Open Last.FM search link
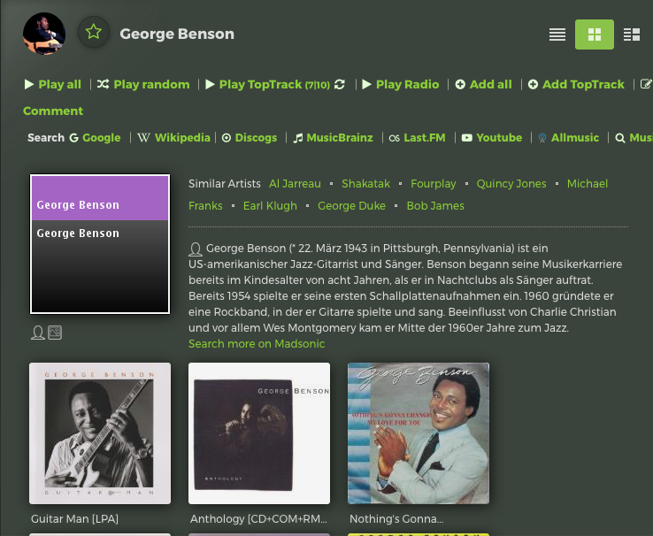 (425, 138)
